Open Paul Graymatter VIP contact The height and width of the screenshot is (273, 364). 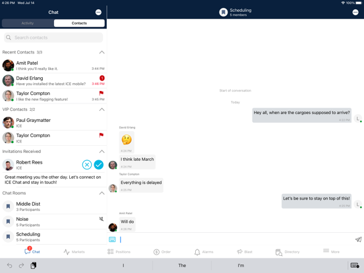[53, 123]
